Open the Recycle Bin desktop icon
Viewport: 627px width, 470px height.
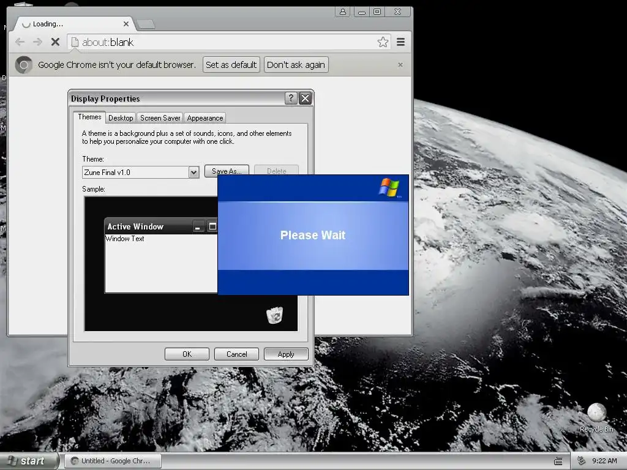point(596,418)
